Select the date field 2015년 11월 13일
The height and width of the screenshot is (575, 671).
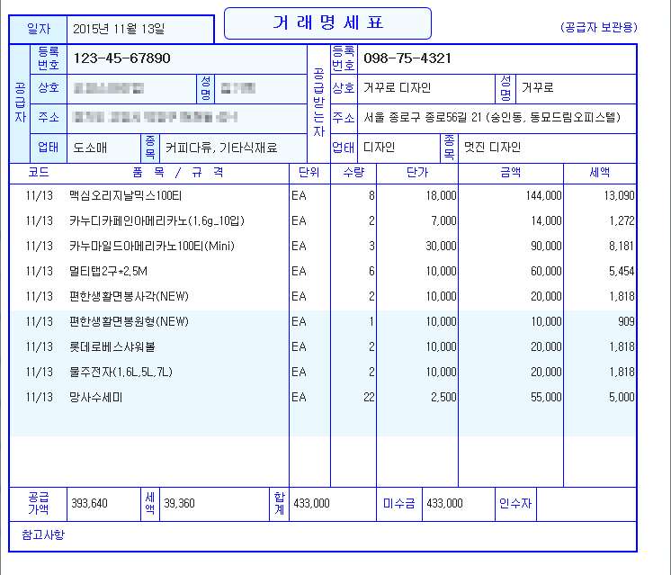point(119,29)
